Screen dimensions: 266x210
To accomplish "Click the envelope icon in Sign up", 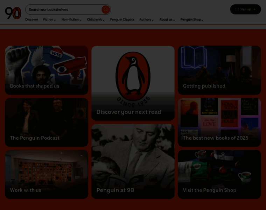I will click(x=237, y=9).
